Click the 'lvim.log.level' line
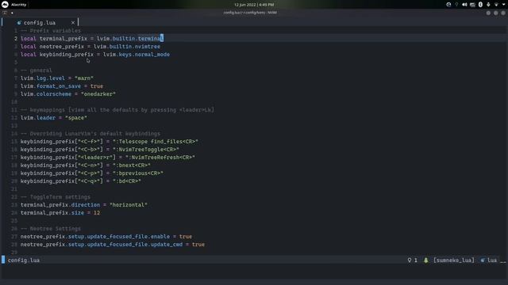This screenshot has width=508, height=285. tap(57, 78)
